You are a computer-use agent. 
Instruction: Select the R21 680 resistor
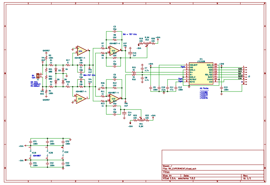[x=46, y=70]
